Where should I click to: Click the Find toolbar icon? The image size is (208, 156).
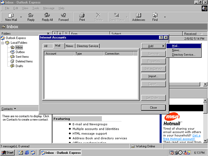[x=155, y=17]
